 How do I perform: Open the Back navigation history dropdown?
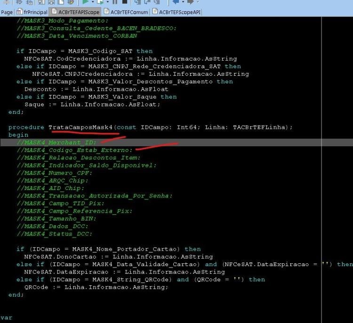[183, 2]
